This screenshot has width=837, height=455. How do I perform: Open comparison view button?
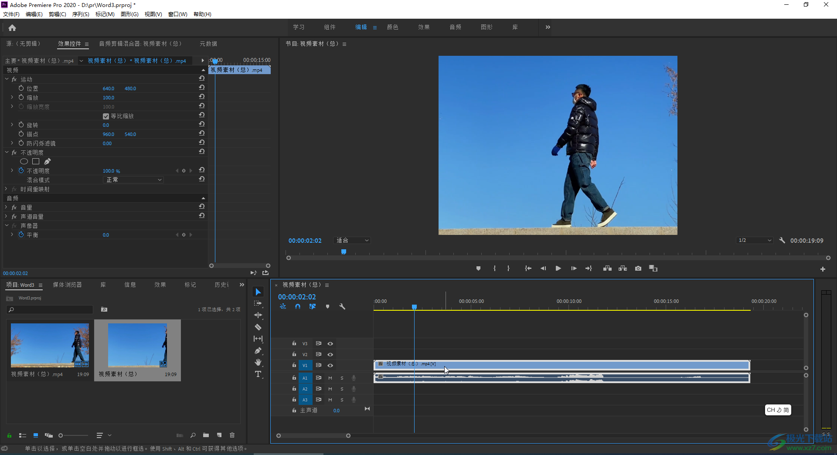pos(653,268)
